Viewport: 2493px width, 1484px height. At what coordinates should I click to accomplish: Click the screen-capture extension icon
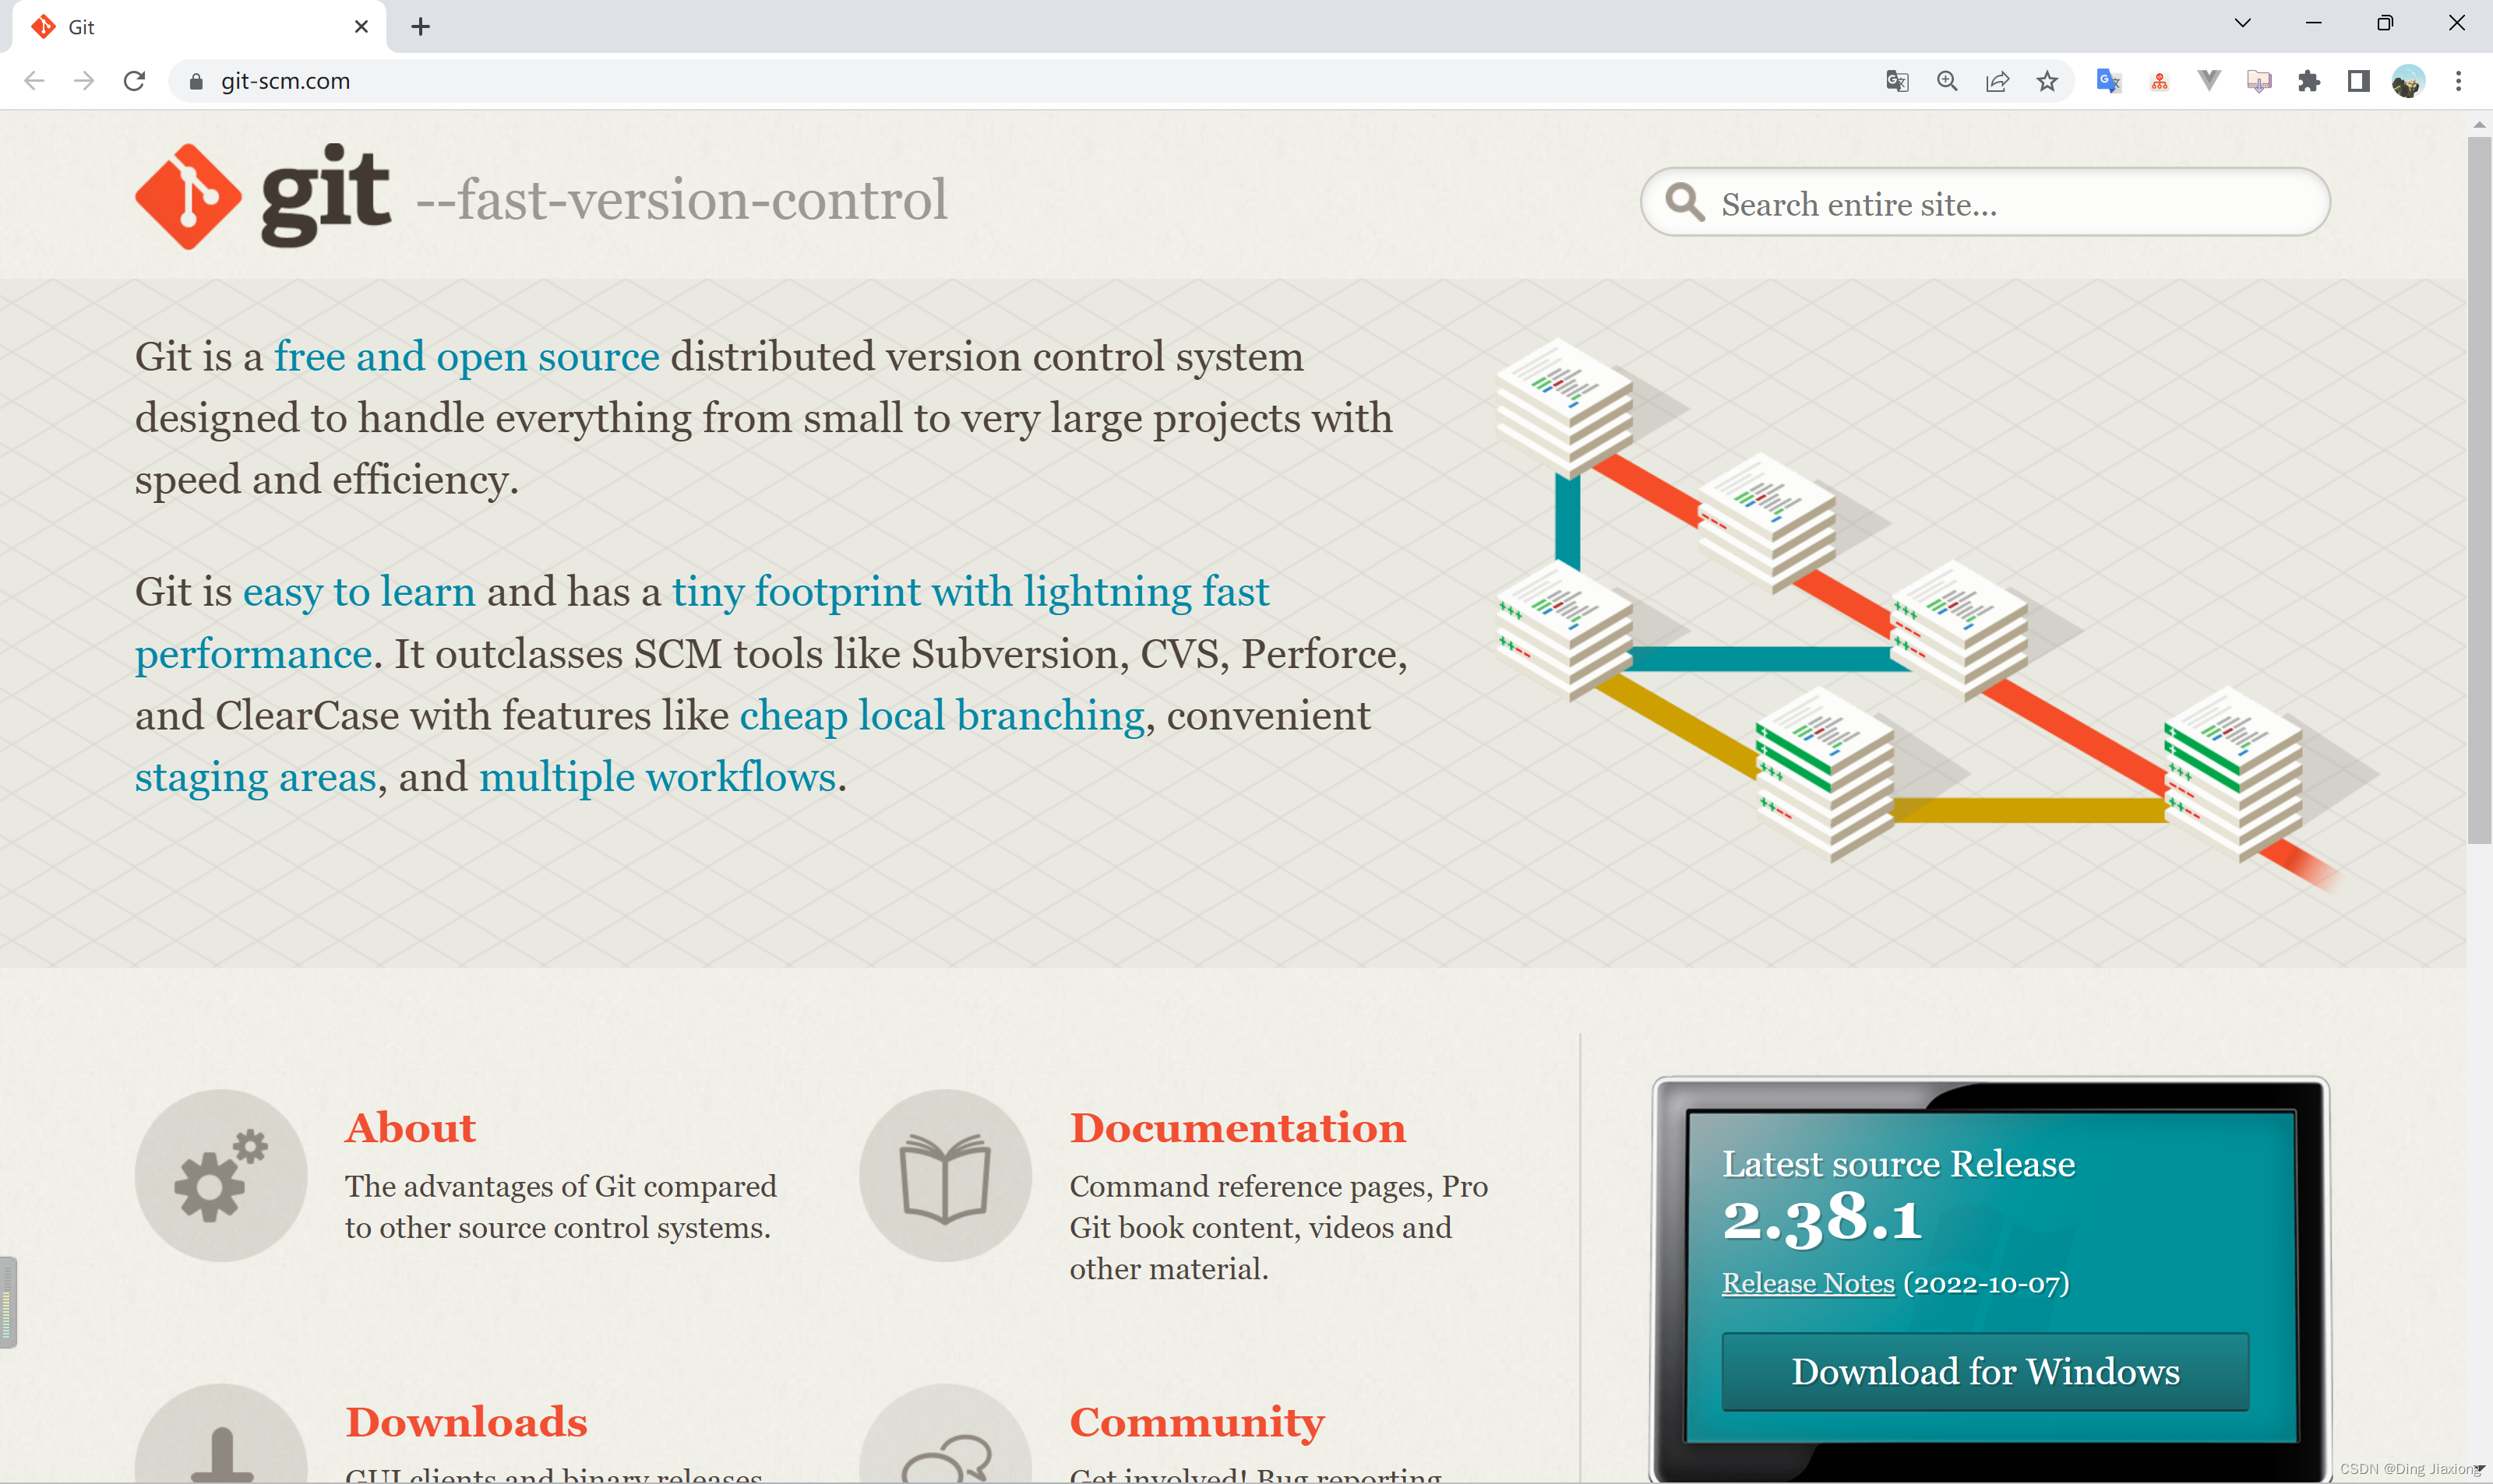(2259, 81)
